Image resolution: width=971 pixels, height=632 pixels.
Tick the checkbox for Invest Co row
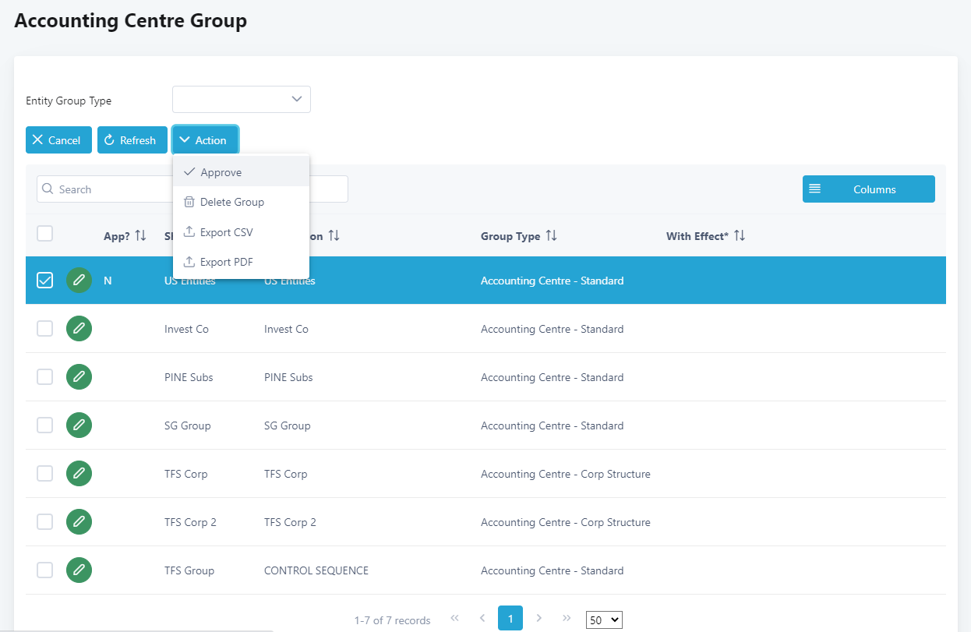(x=45, y=329)
